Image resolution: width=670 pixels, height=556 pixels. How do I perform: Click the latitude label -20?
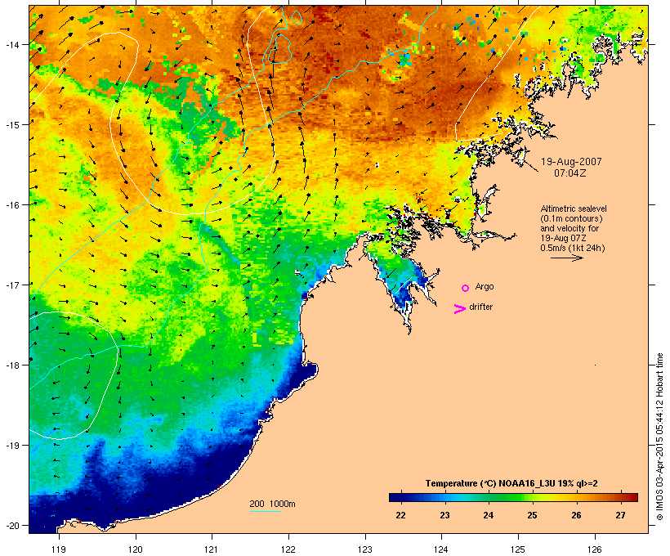(11, 525)
